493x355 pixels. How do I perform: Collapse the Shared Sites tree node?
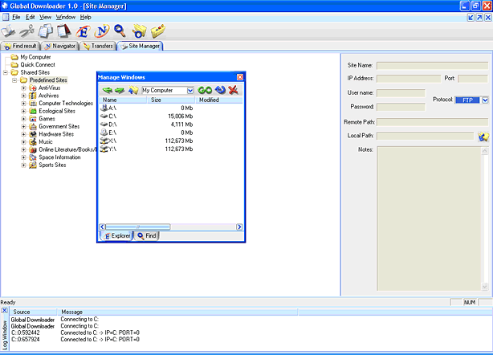(6, 72)
